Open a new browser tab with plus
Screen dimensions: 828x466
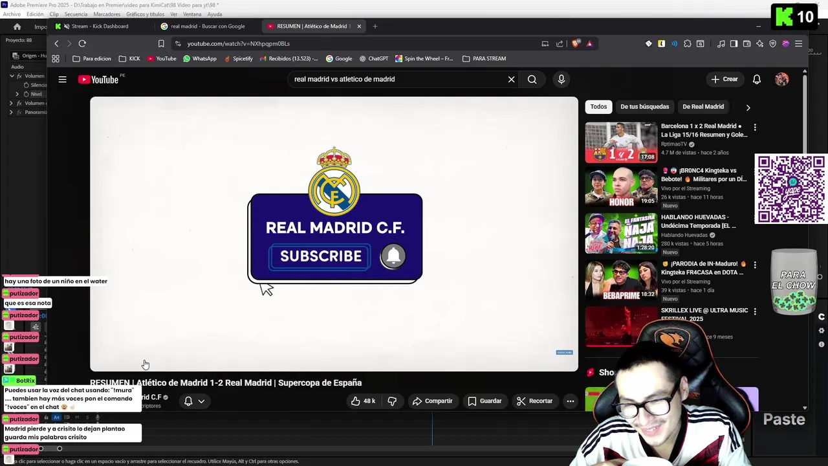point(375,27)
